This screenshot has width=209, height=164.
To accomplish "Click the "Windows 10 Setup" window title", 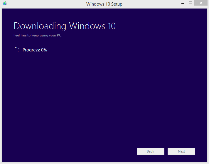I will [104, 4].
